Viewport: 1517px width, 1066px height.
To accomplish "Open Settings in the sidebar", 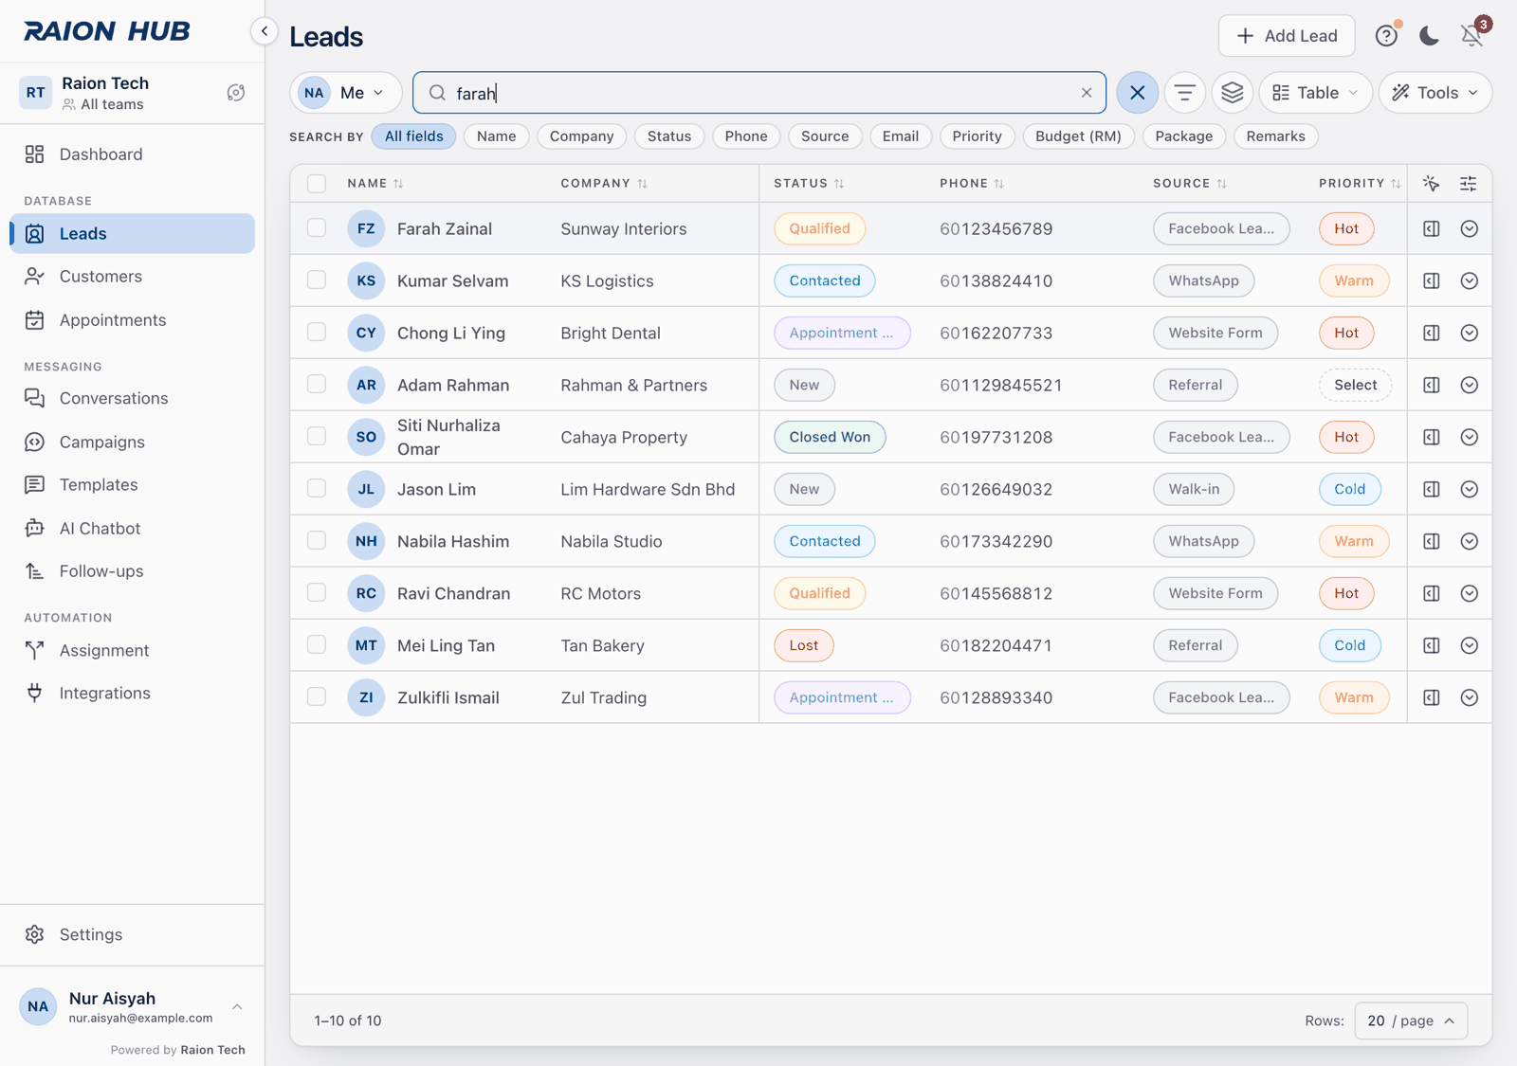I will (132, 934).
